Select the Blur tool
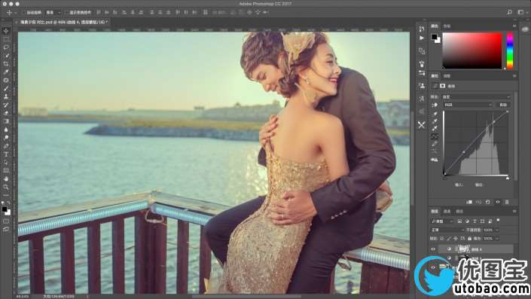The height and width of the screenshot is (299, 531). coord(6,130)
